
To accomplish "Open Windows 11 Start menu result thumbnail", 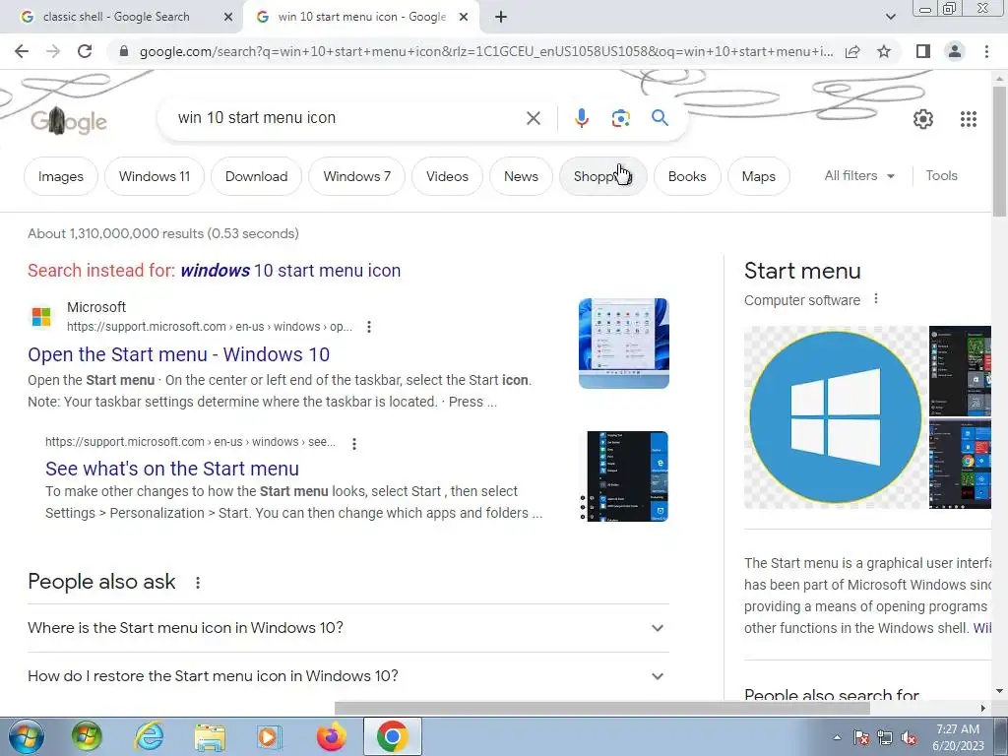I will coord(623,344).
